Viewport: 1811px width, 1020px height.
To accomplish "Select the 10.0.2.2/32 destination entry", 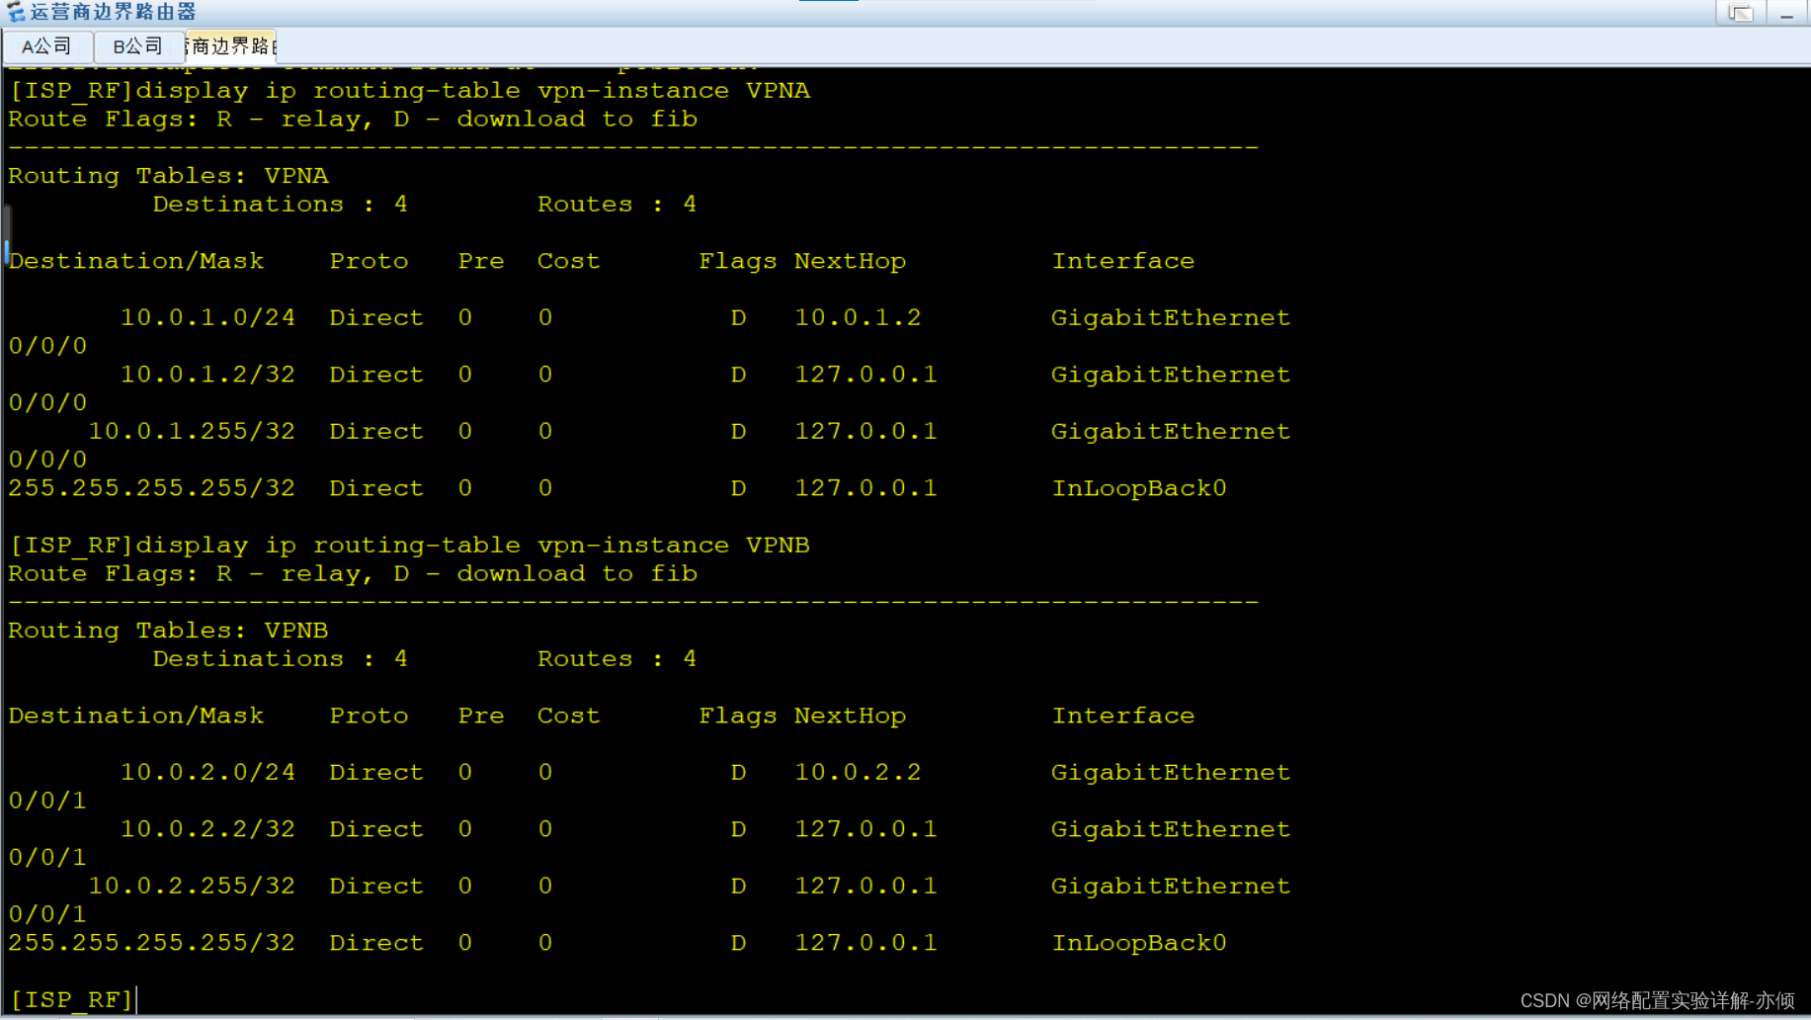I will pos(207,829).
